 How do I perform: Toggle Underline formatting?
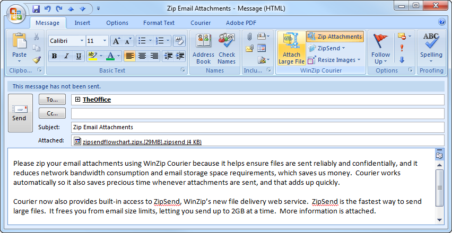click(79, 56)
